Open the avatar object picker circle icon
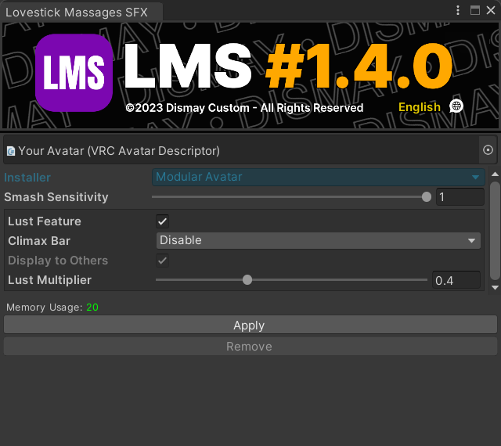The width and height of the screenshot is (501, 446). point(488,149)
